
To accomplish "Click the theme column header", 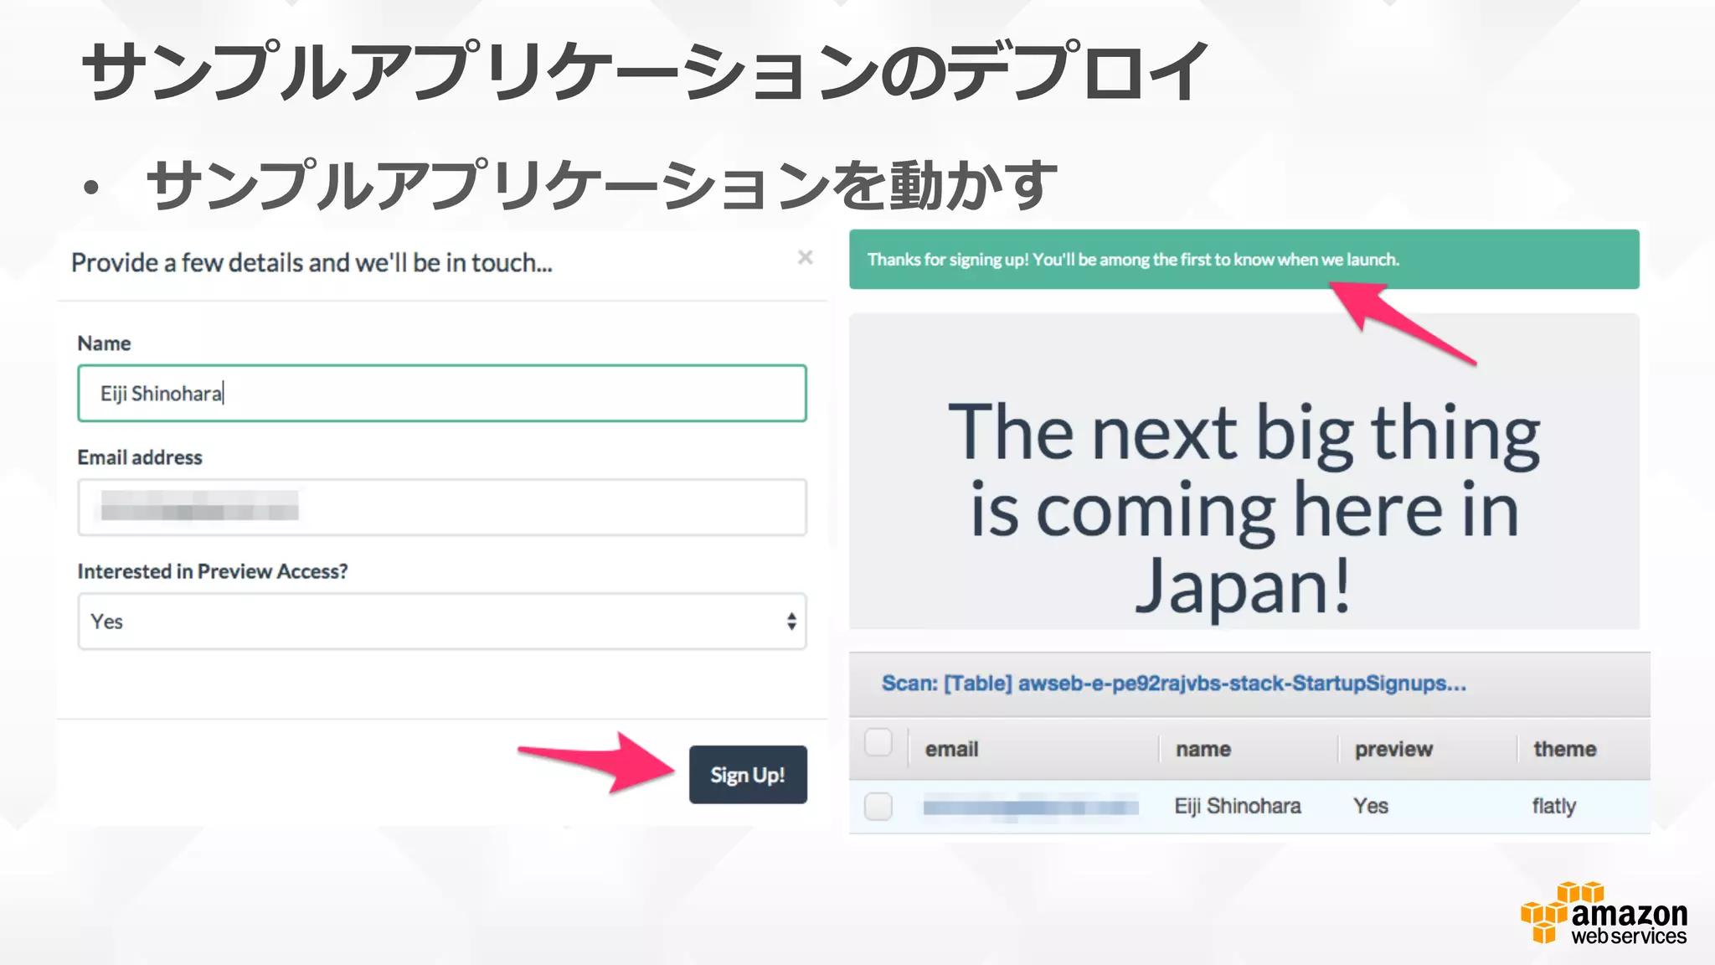I will point(1564,749).
